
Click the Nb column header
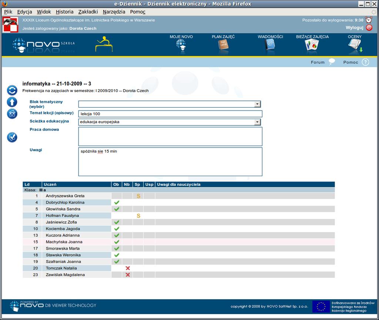[127, 184]
